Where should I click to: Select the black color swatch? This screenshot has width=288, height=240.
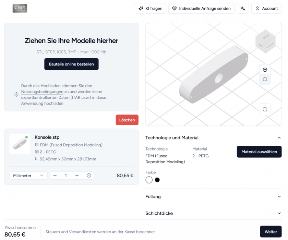(157, 180)
